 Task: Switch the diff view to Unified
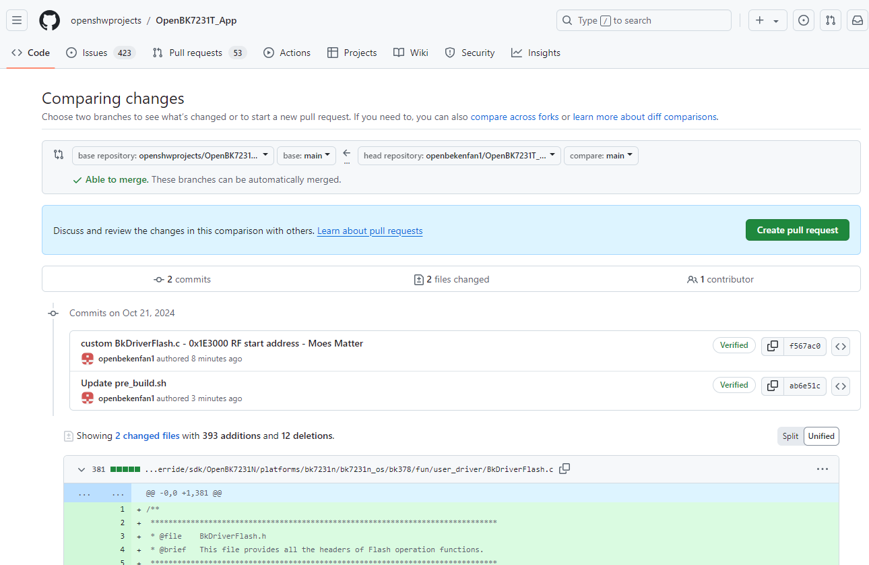[821, 436]
